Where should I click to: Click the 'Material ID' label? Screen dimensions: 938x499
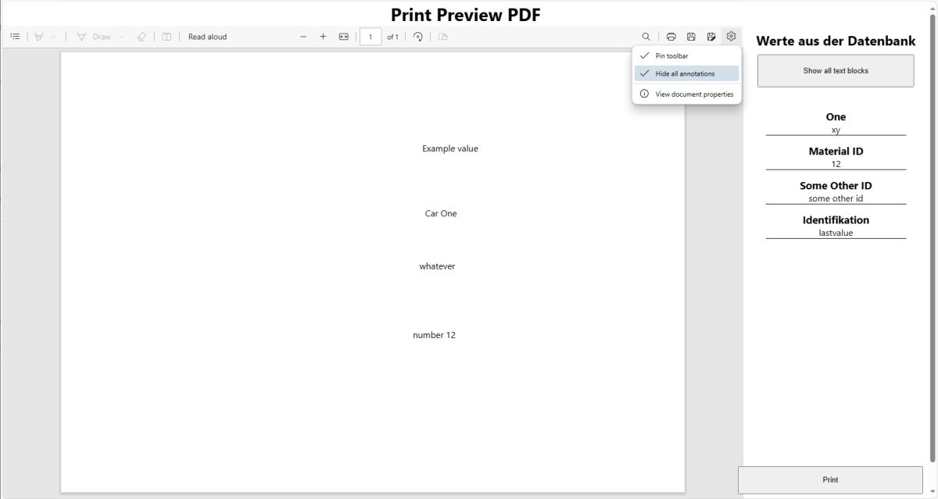[x=836, y=151]
